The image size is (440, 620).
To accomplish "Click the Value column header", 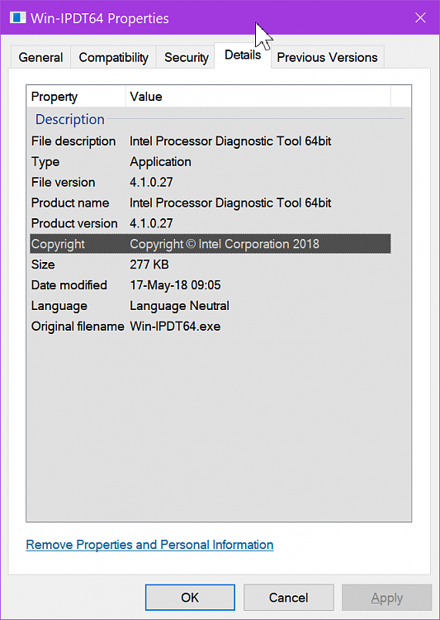I will pos(258,97).
